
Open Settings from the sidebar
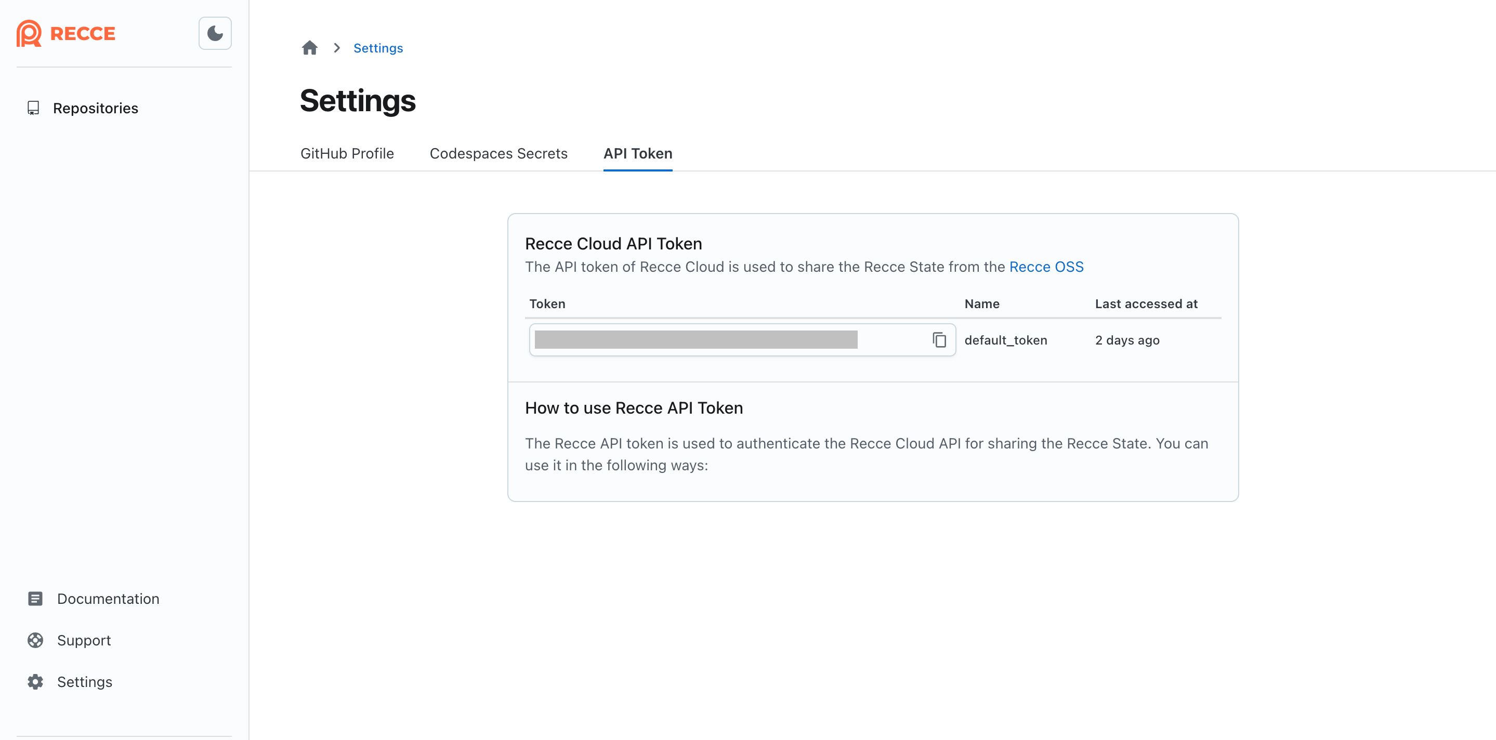(x=85, y=681)
